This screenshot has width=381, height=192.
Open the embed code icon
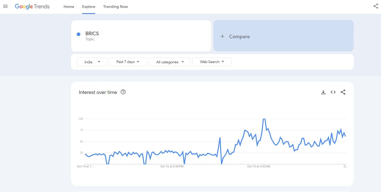pos(333,92)
